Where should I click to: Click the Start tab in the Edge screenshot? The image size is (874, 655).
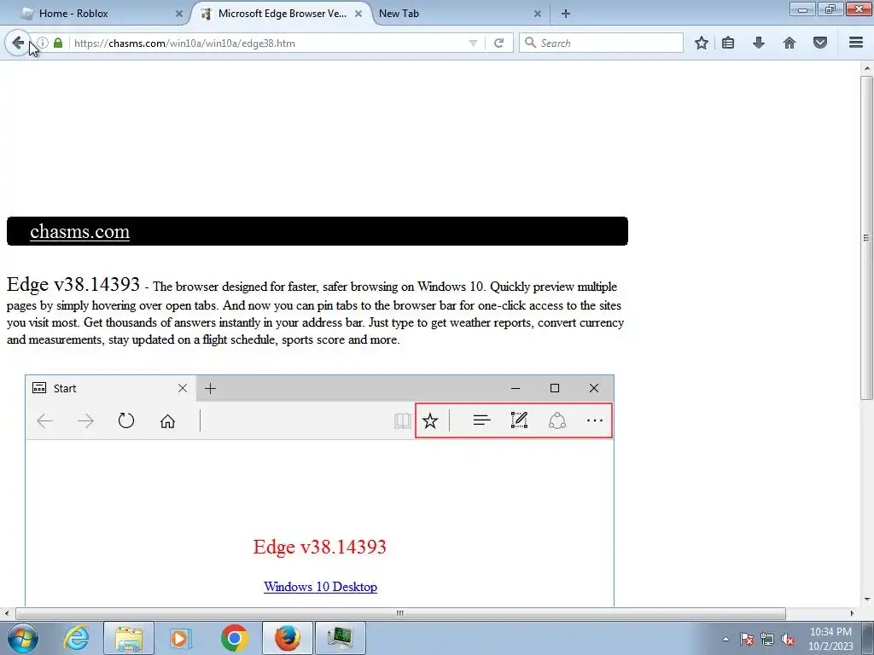tap(110, 388)
